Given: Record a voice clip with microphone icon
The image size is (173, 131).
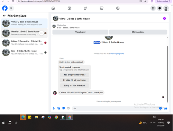Looking at the screenshot, I should tap(54, 108).
